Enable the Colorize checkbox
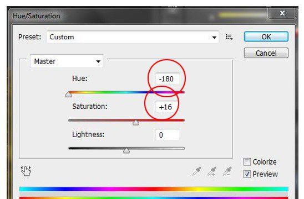This screenshot has width=304, height=199. point(247,162)
